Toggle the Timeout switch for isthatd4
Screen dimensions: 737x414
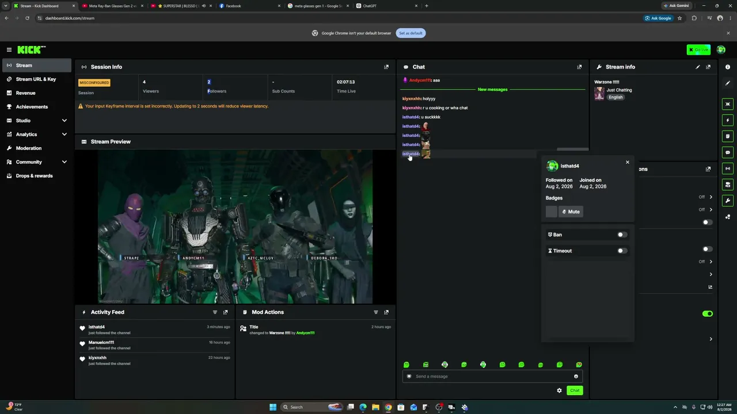click(622, 251)
